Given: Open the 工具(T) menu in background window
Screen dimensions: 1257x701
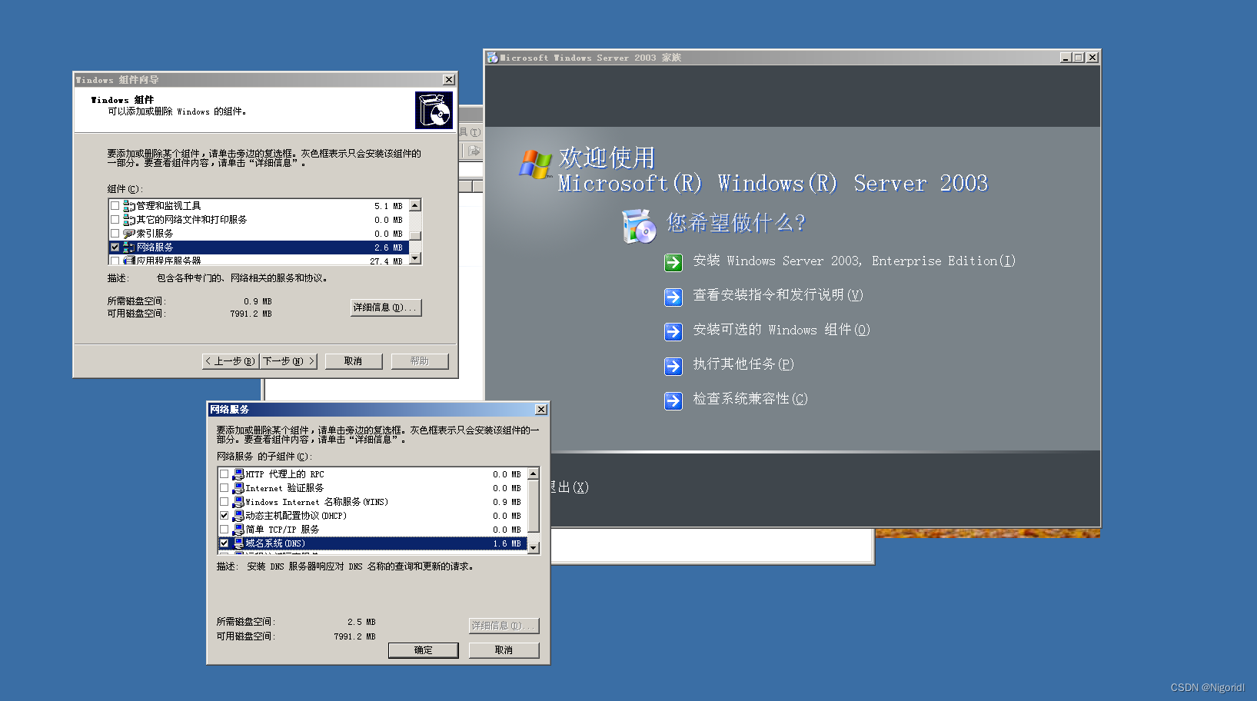Looking at the screenshot, I should (x=471, y=132).
